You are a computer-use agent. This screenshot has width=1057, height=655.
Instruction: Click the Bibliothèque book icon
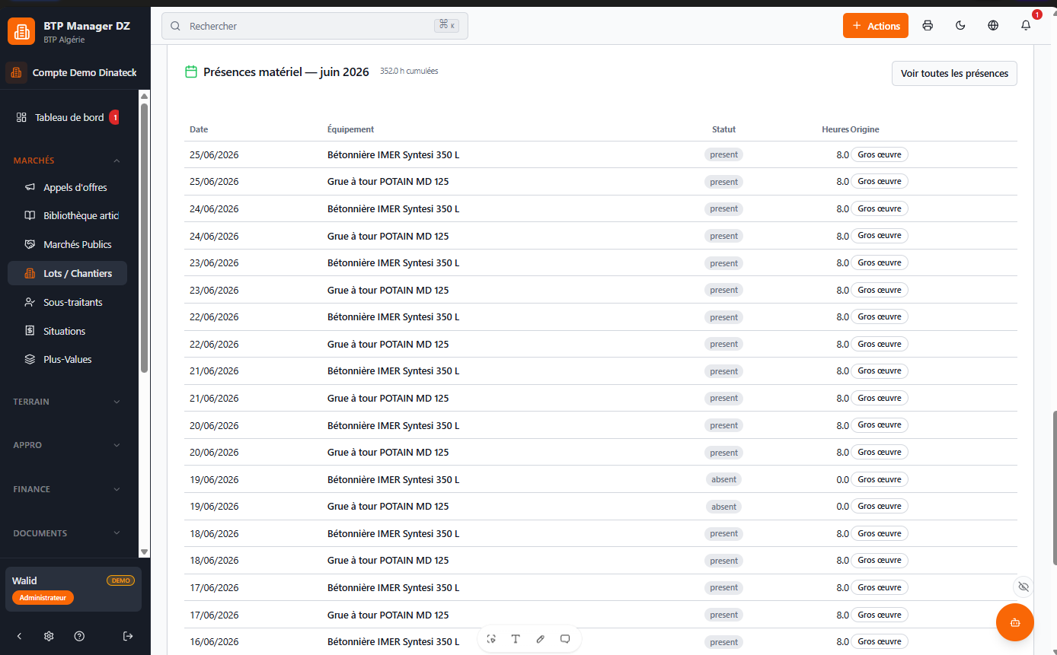tap(30, 216)
